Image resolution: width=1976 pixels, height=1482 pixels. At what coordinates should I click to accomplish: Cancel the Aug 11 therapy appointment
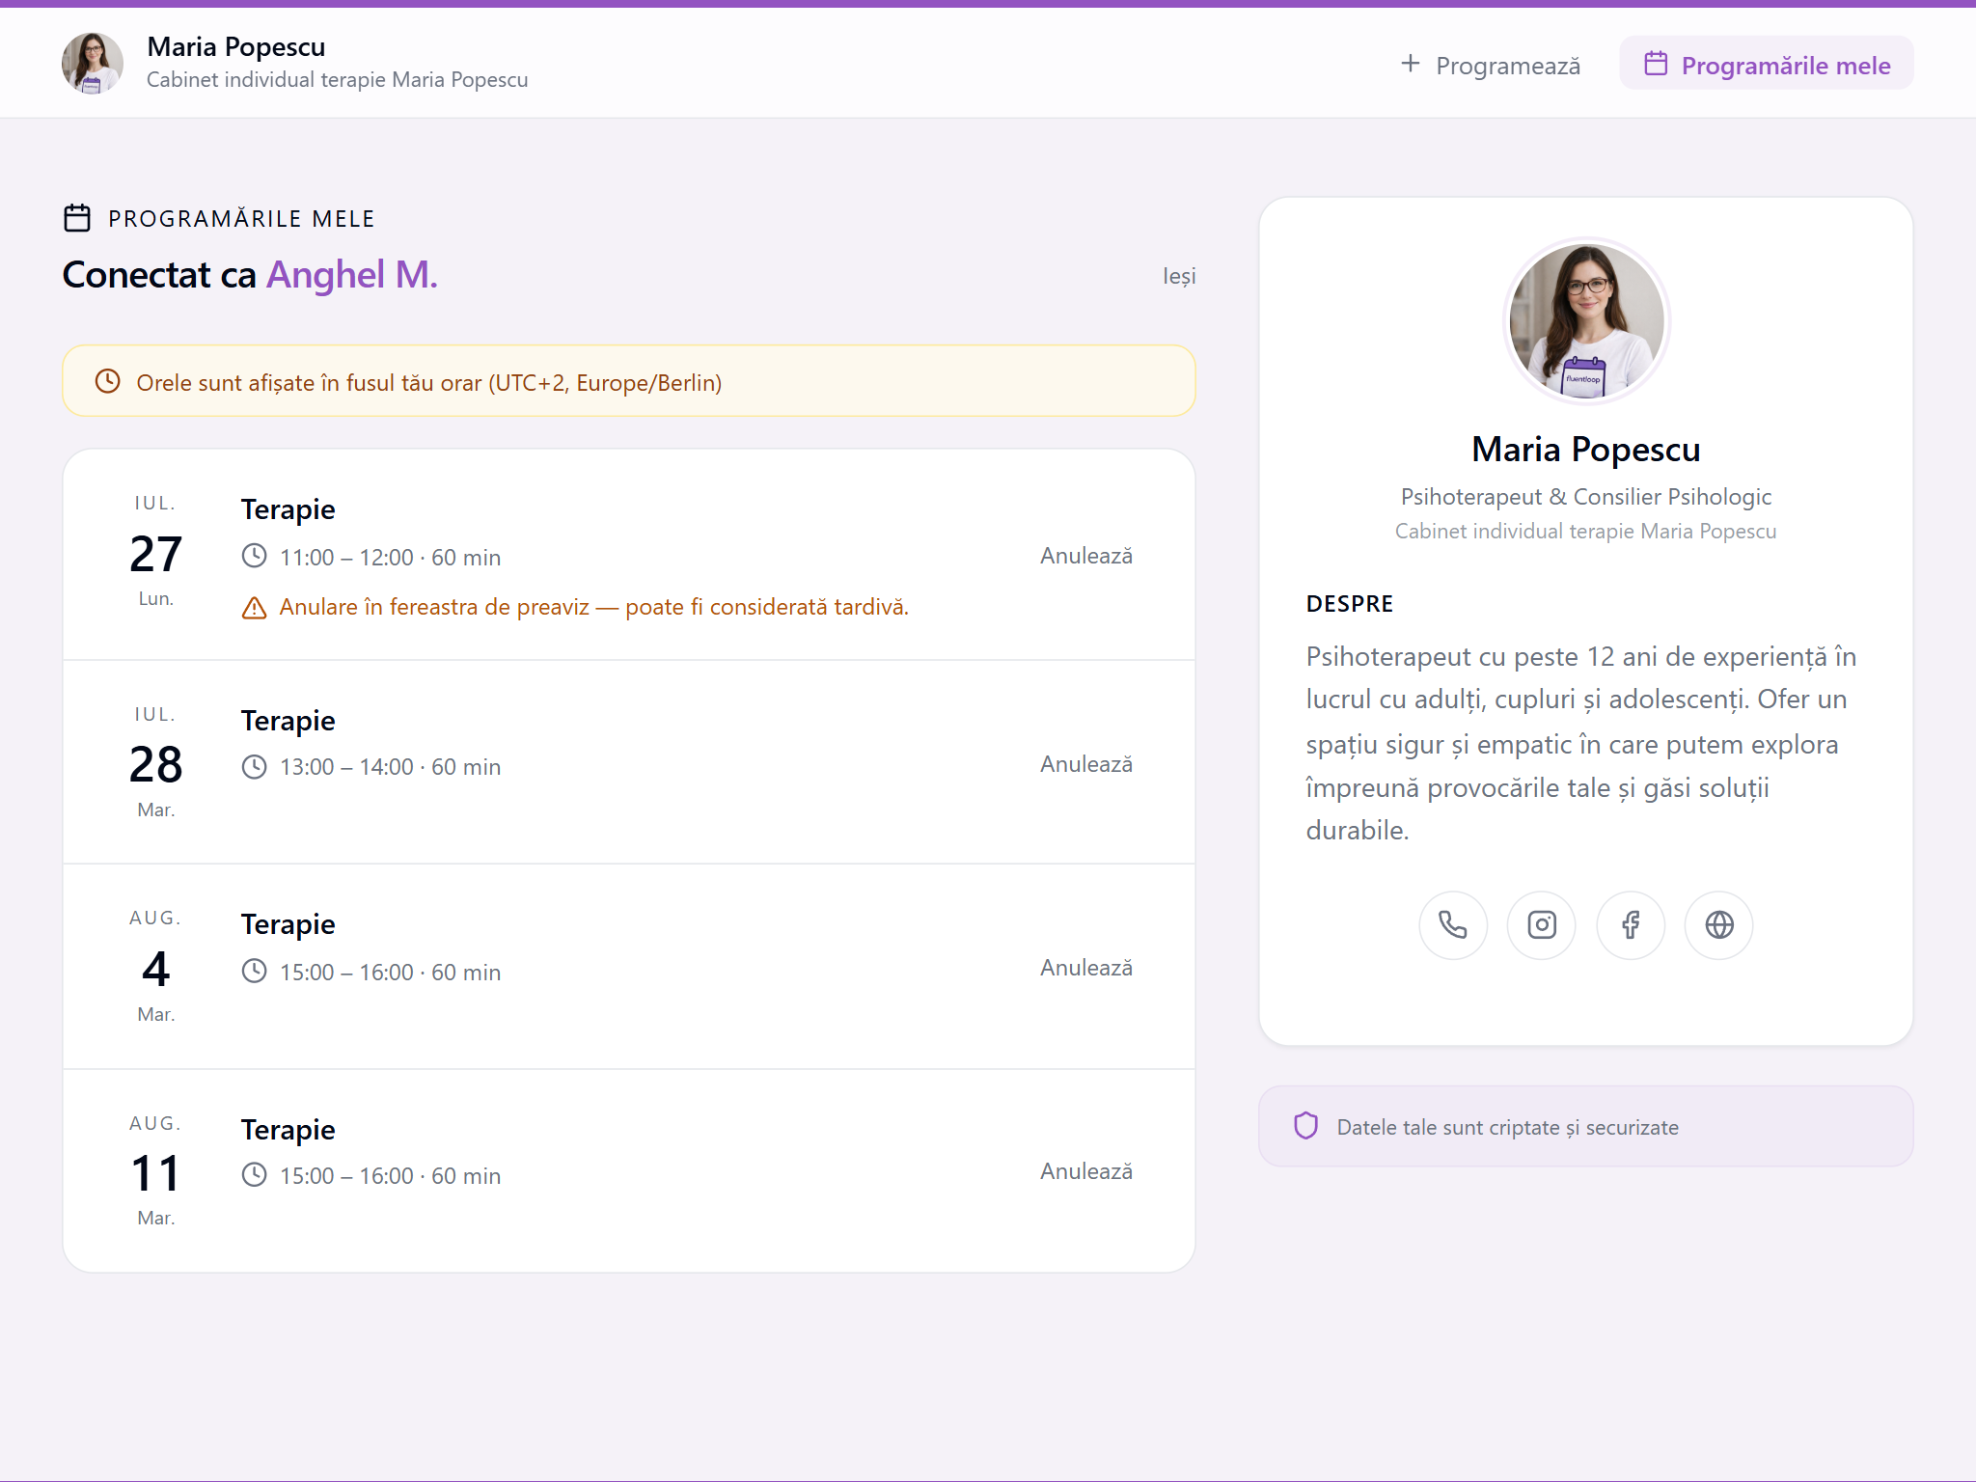[x=1086, y=1171]
